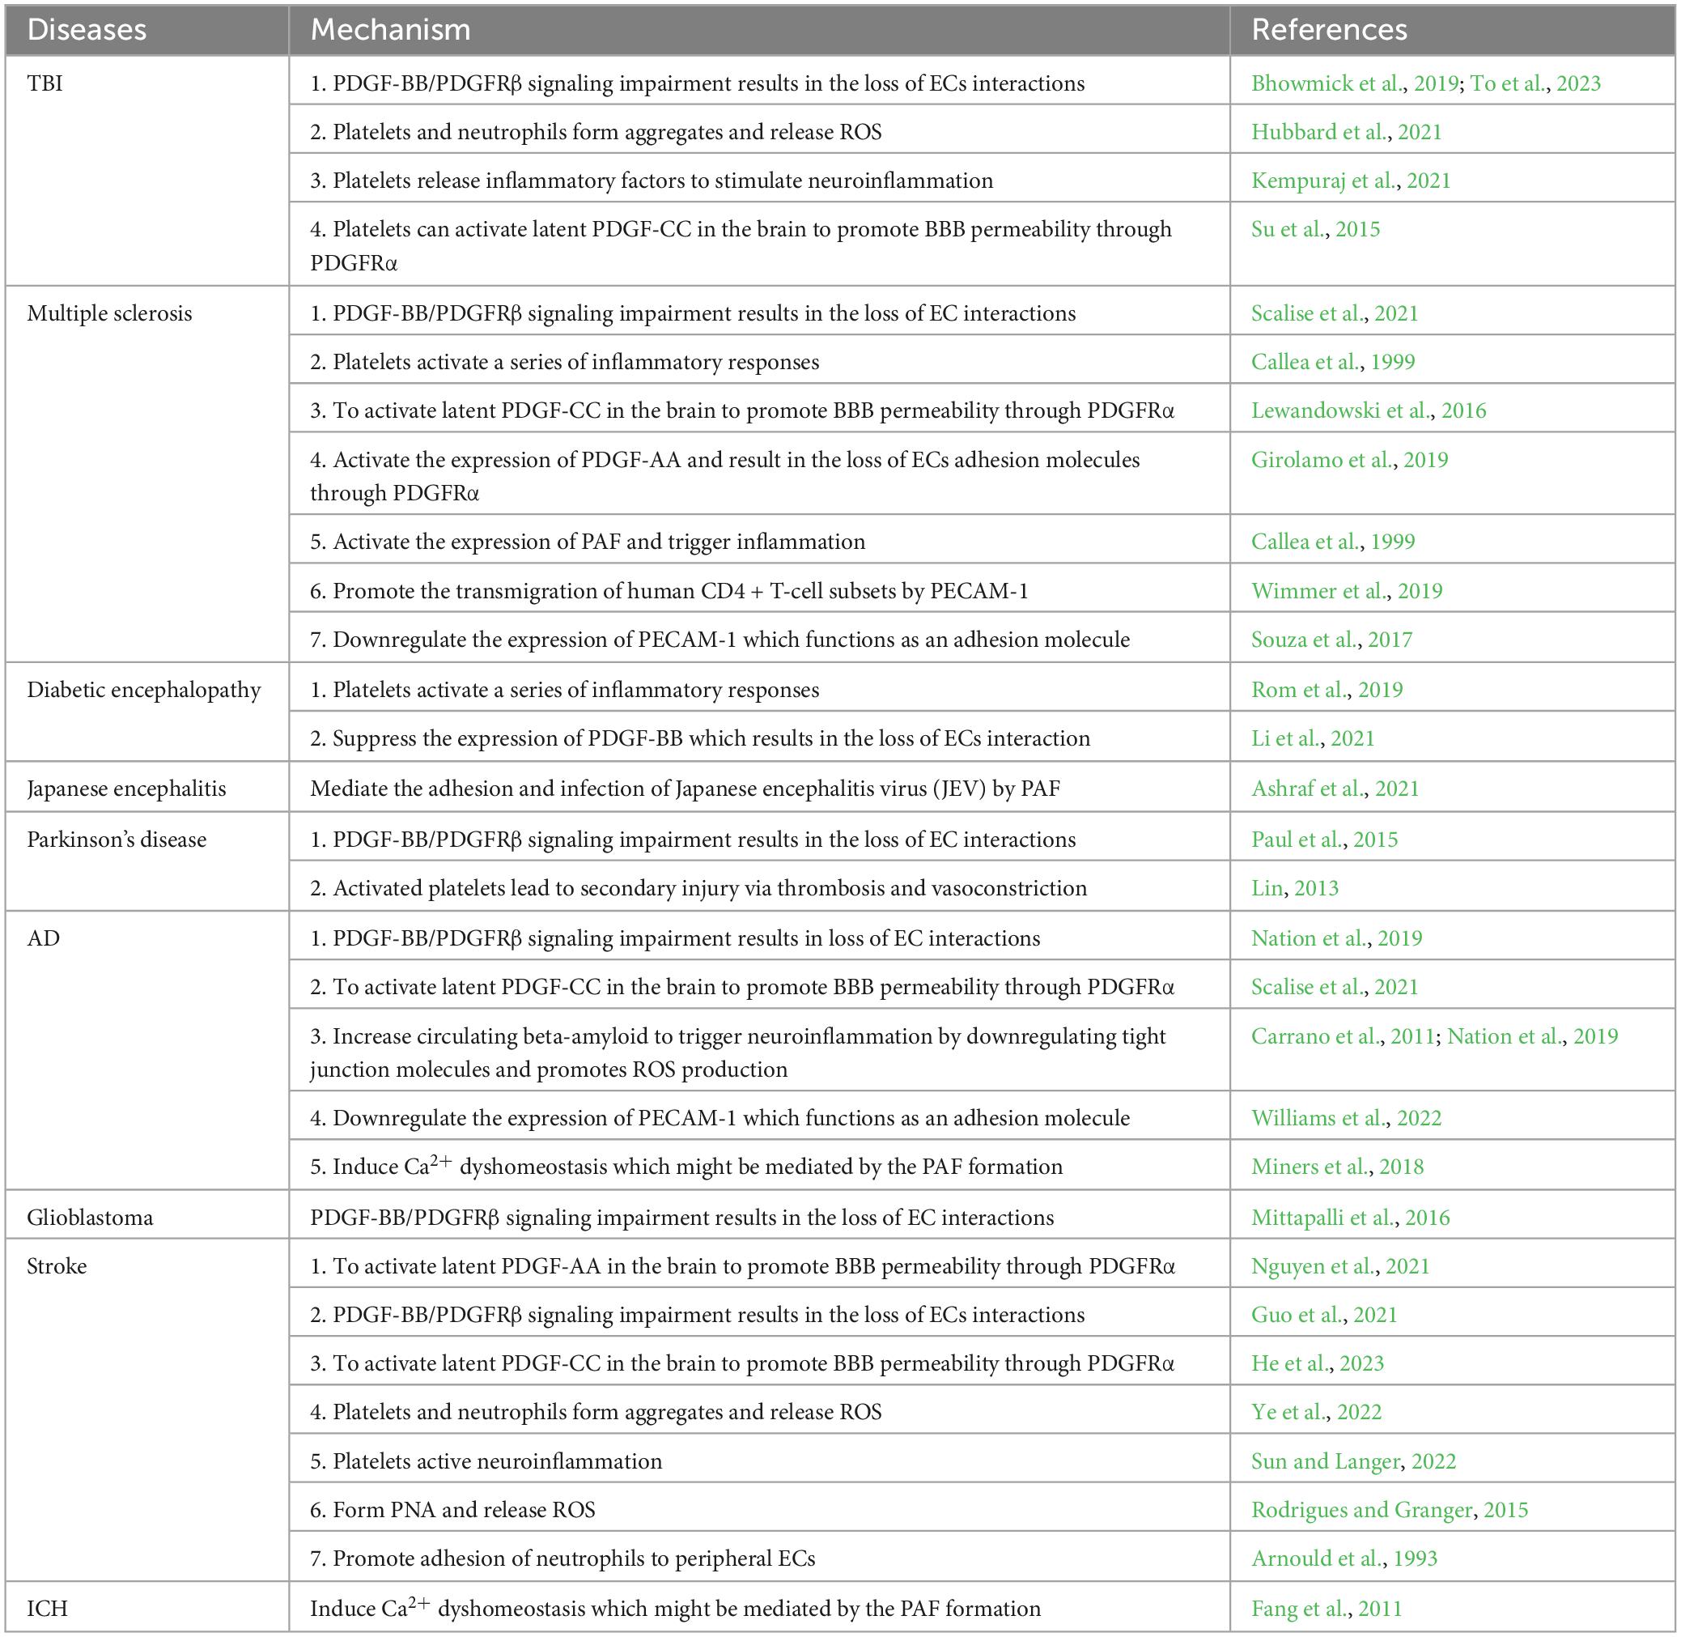Click the Diabetic encephalopathy cell
The width and height of the screenshot is (1681, 1637).
tap(147, 712)
